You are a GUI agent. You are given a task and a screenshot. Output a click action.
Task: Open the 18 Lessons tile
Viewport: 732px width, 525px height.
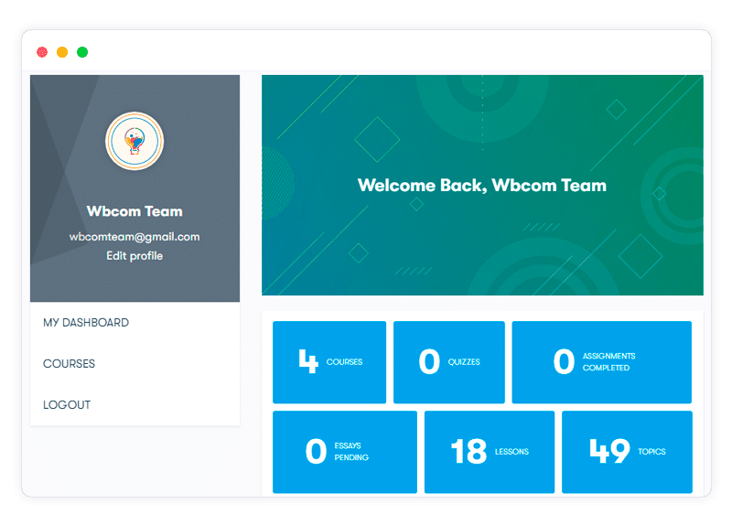(x=490, y=452)
